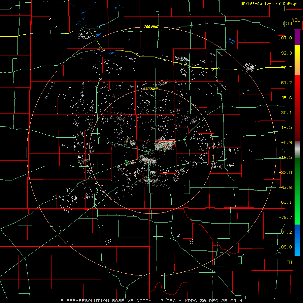Pick the blue segment of the velocity color bar
303x303 pixels.
click(x=297, y=240)
